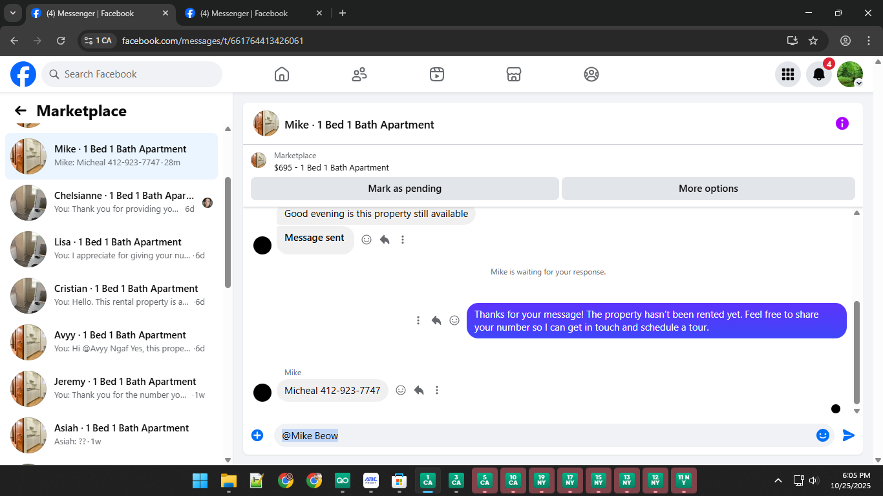Show hidden system tray icons

[778, 480]
